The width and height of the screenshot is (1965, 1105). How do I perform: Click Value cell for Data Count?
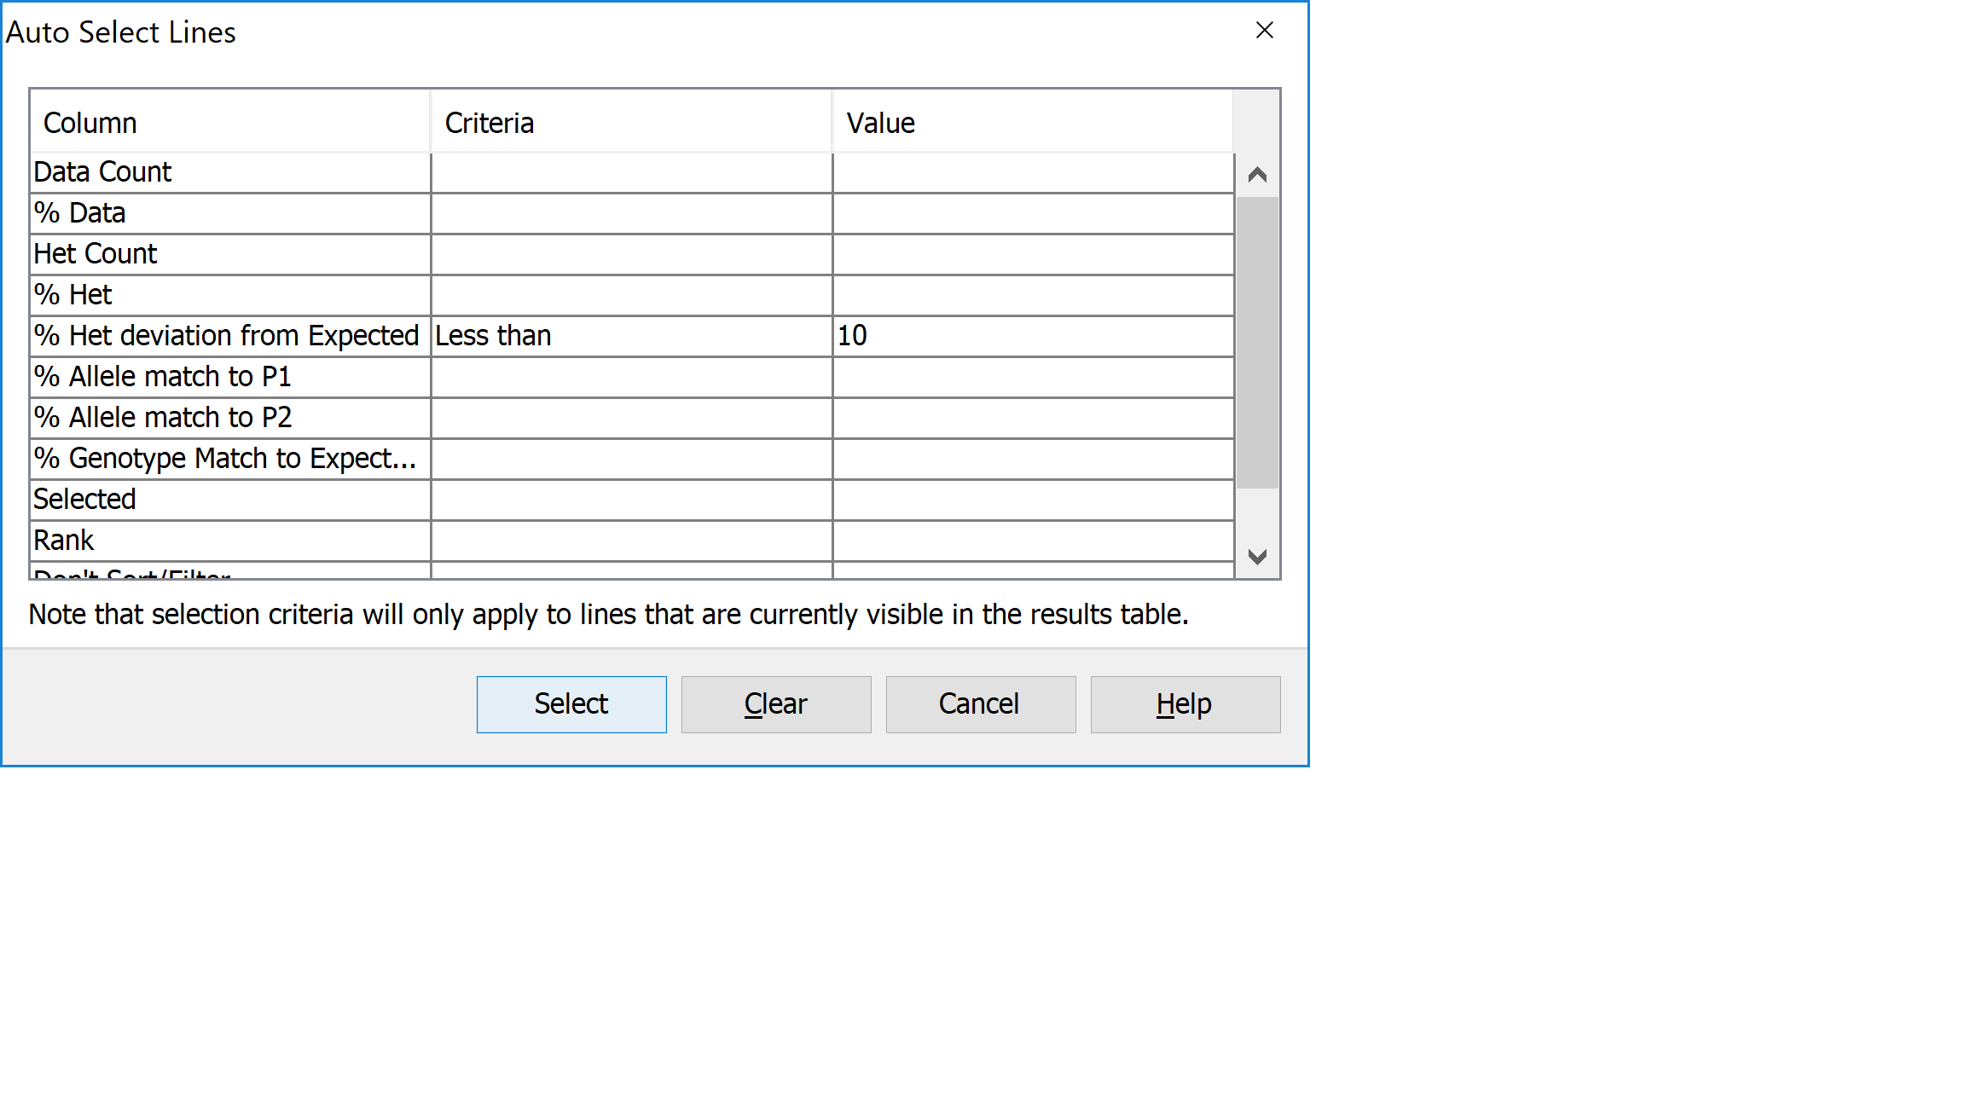(x=1034, y=173)
